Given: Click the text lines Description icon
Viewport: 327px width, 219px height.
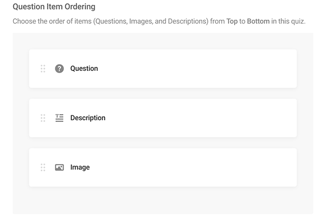Looking at the screenshot, I should pyautogui.click(x=59, y=118).
